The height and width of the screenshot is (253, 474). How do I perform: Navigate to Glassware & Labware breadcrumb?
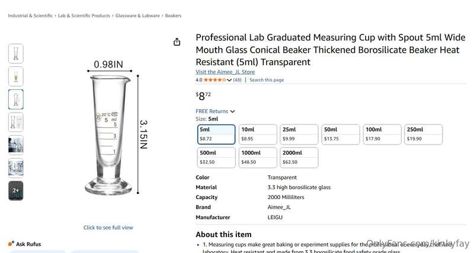point(136,15)
